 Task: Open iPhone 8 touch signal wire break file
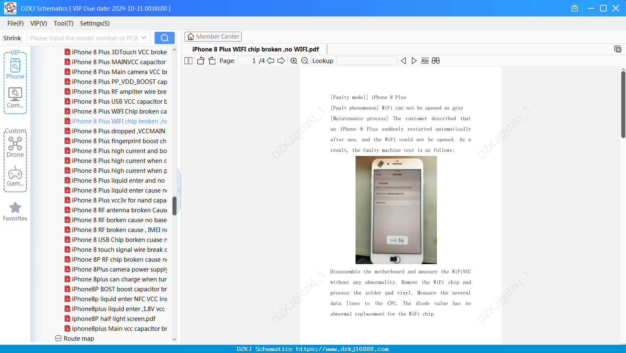coord(116,249)
